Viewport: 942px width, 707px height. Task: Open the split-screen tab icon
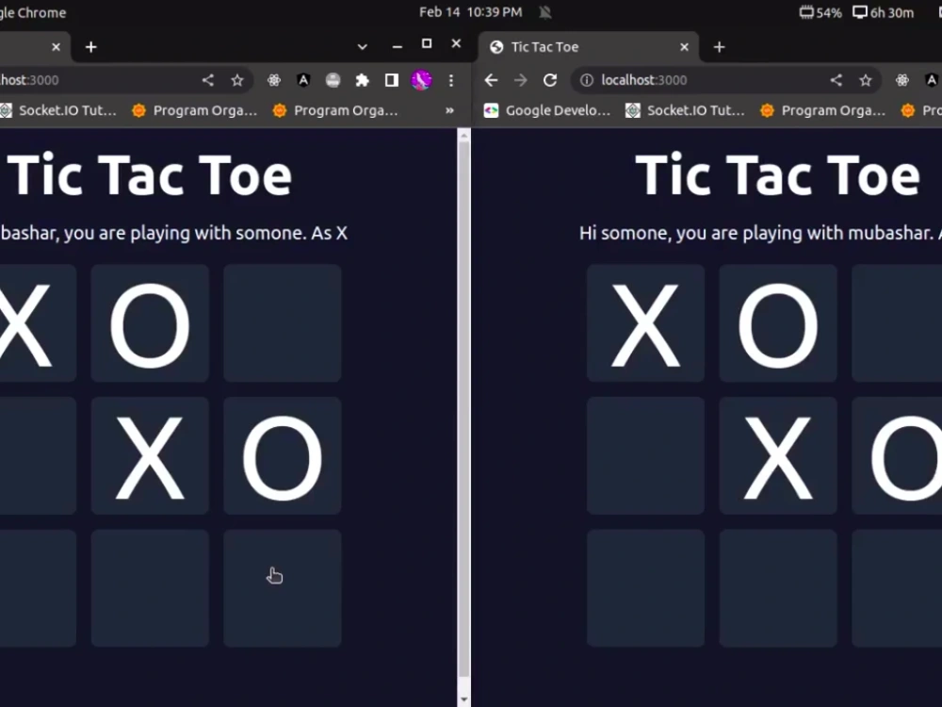(392, 80)
